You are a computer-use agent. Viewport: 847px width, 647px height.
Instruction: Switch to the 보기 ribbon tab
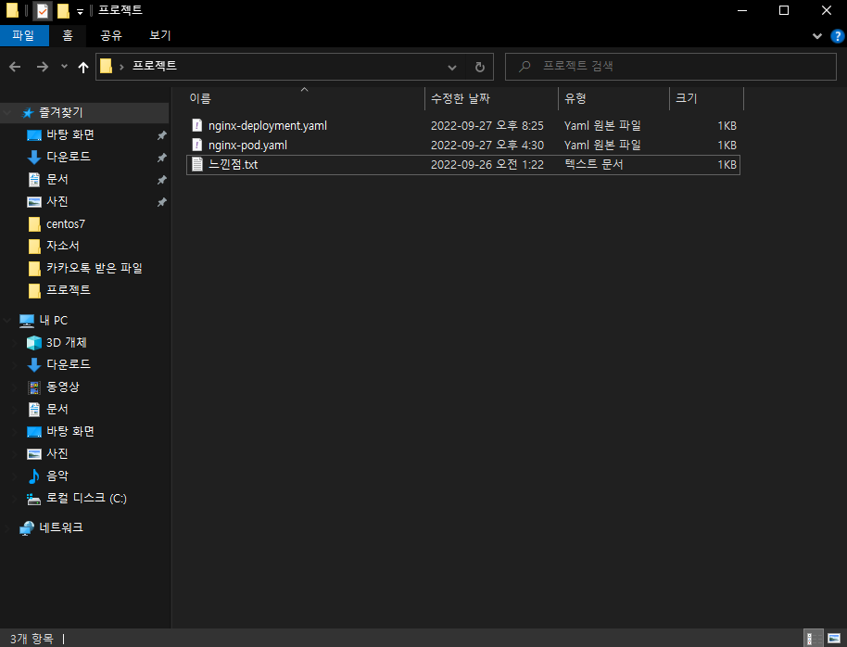click(160, 35)
